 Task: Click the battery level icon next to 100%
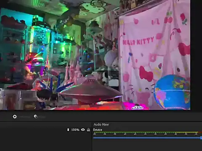click(68, 130)
